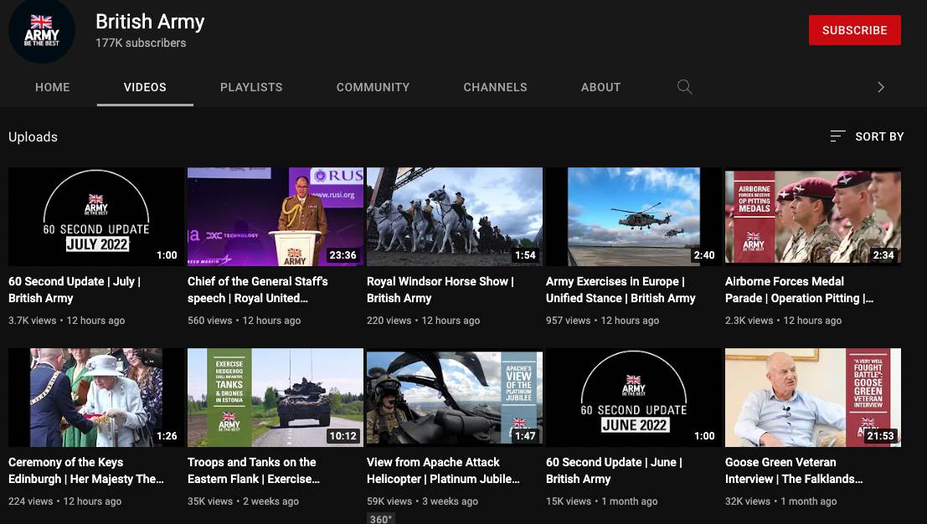The height and width of the screenshot is (524, 927).
Task: Open the Royal Windsor Horse Show video title
Action: tap(440, 290)
